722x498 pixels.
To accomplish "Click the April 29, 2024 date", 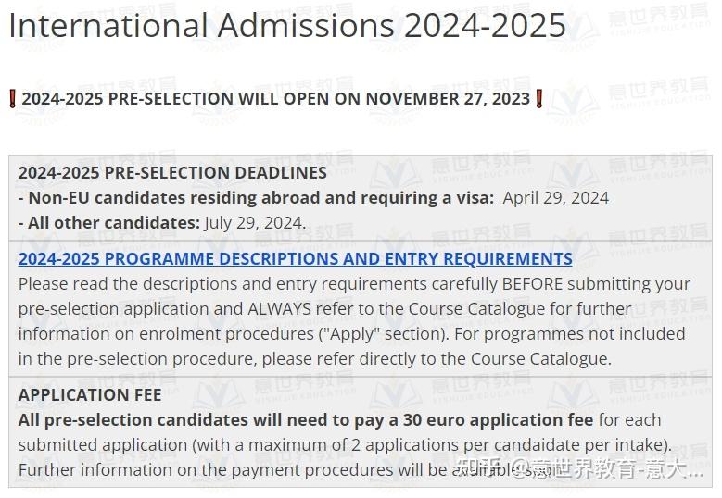I will tap(555, 197).
